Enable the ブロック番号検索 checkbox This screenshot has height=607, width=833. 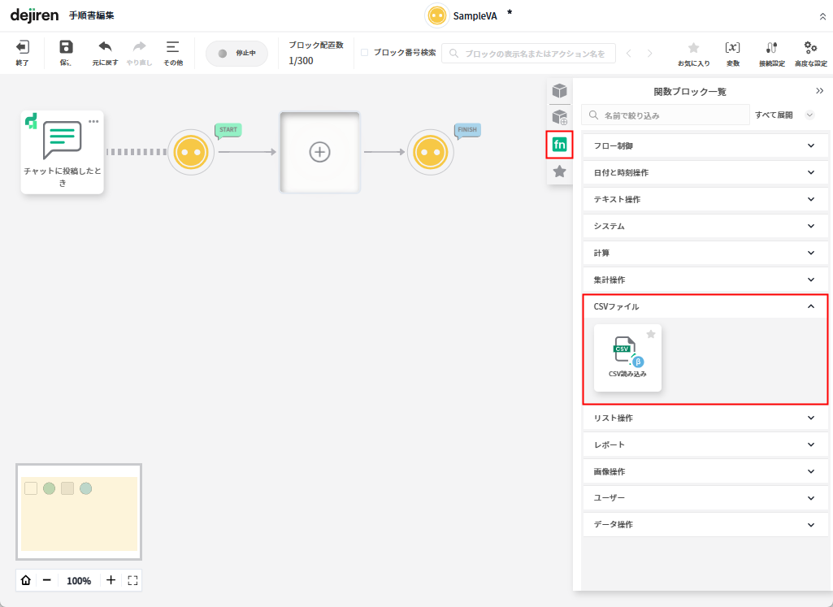pyautogui.click(x=364, y=53)
